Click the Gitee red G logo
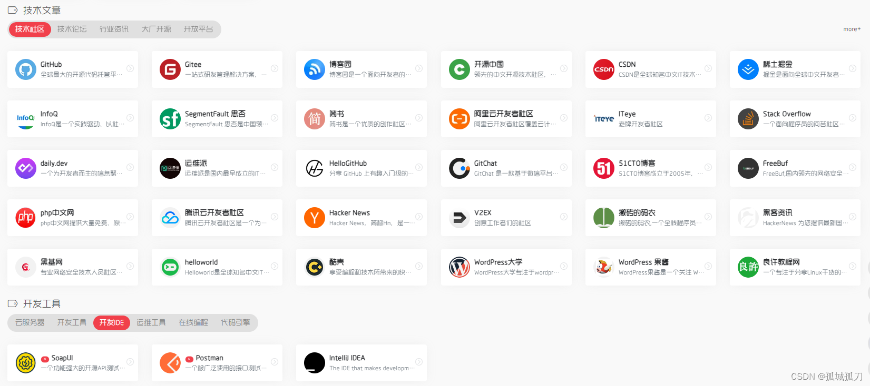Screen dimensions: 870x386 (170, 69)
